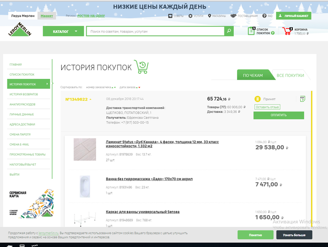Open Ванна без гидромассажа Дадо link
The height and width of the screenshot is (247, 328).
pos(149,179)
